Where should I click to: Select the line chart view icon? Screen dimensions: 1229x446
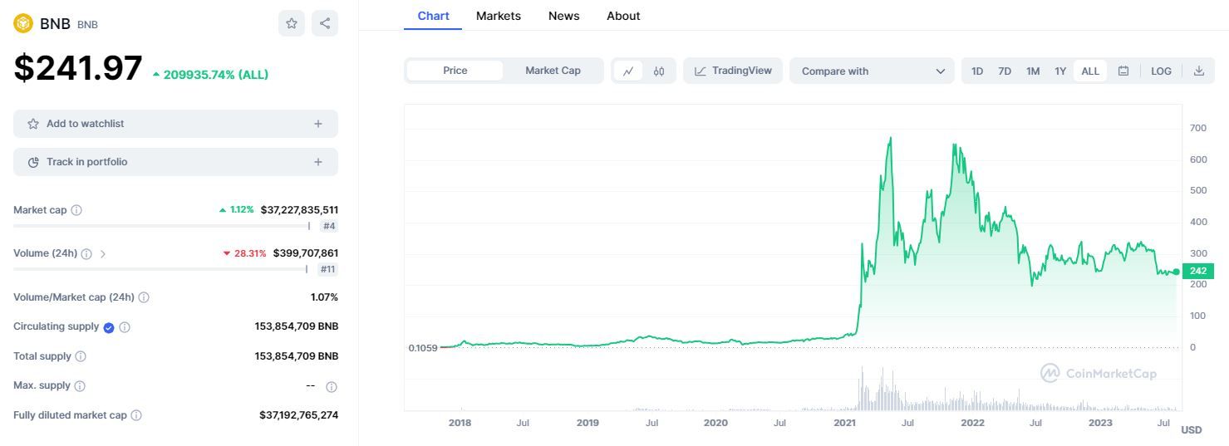pos(628,71)
